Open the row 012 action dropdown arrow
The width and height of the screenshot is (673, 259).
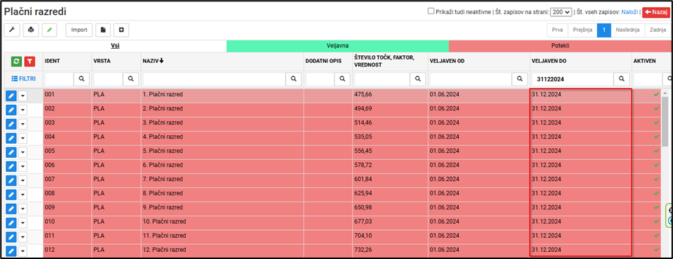23,251
